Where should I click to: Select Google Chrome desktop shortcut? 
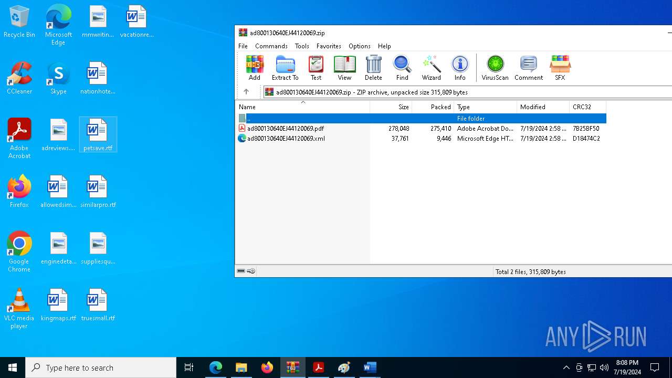pos(19,252)
